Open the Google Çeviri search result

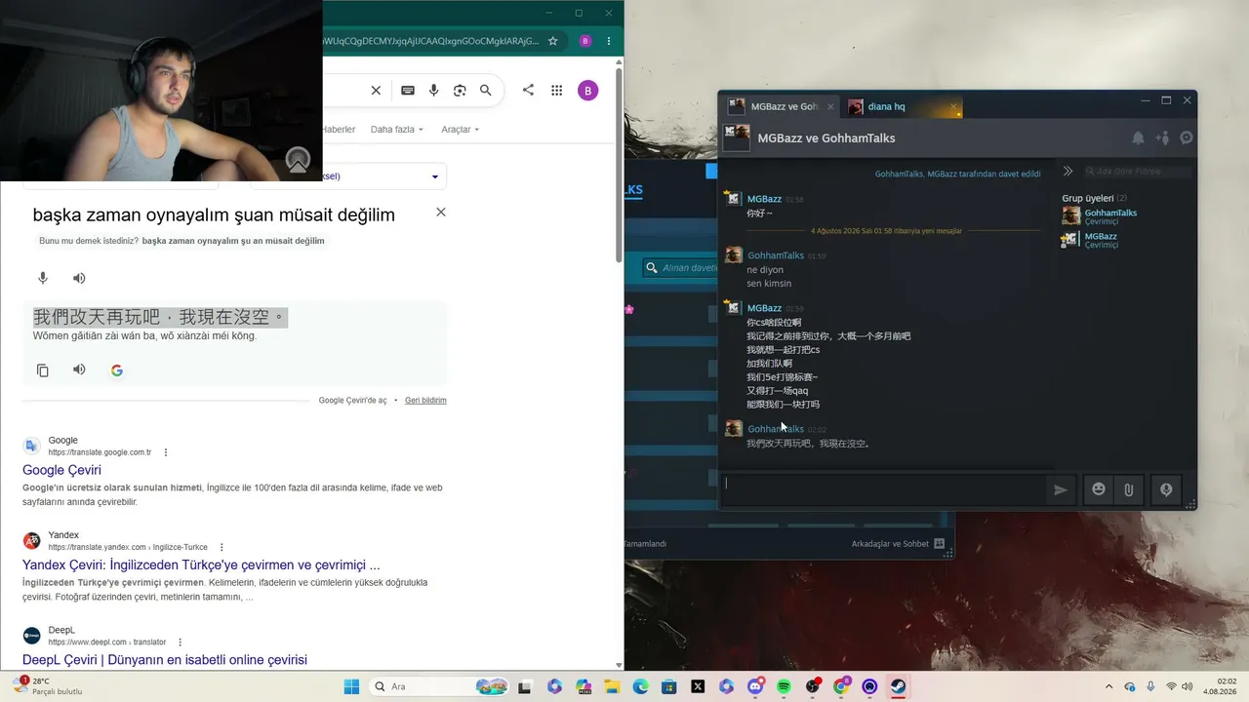tap(61, 470)
